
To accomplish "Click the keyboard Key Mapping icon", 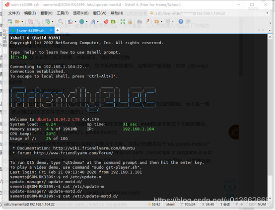I will click(139, 21).
